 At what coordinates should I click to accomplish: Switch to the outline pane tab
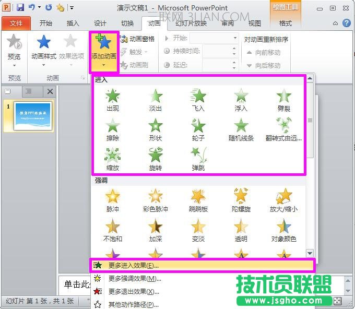click(29, 91)
